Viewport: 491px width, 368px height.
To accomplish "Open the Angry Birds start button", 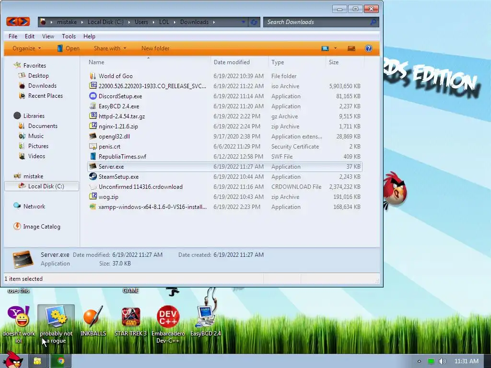I will click(12, 360).
